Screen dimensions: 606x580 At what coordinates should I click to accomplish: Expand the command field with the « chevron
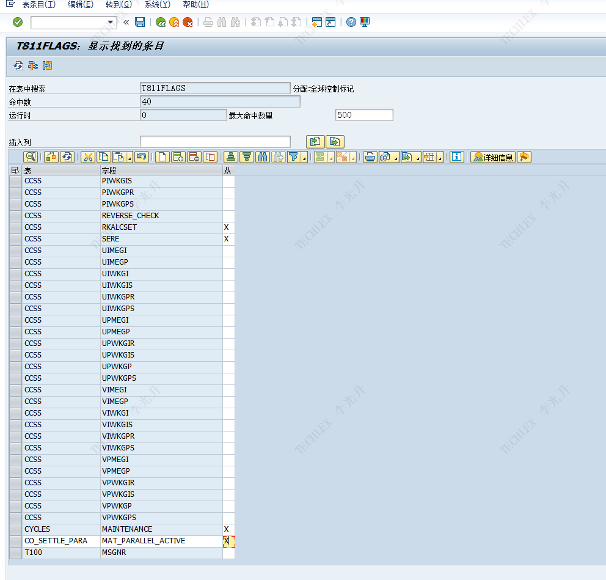[126, 23]
